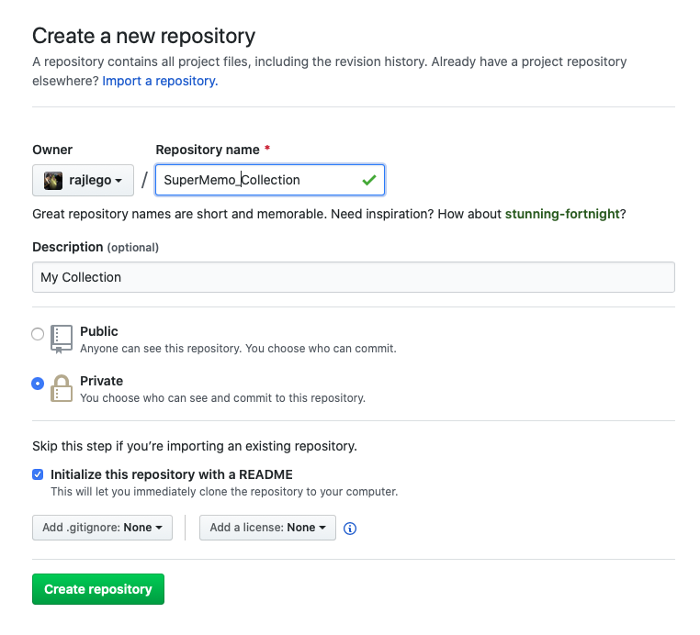Click 'Skip this step if you're importing' text
This screenshot has width=700, height=635.
coord(195,446)
